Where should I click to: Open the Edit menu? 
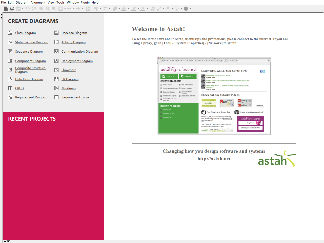[11, 2]
